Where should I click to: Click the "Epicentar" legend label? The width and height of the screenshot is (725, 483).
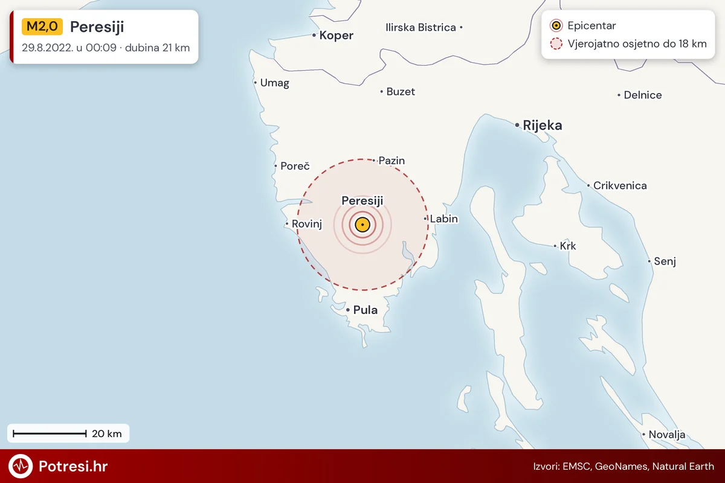click(x=592, y=26)
